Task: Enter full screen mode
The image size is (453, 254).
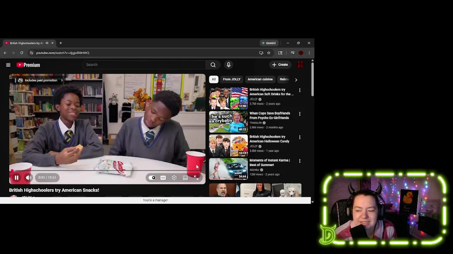Action: [196, 178]
